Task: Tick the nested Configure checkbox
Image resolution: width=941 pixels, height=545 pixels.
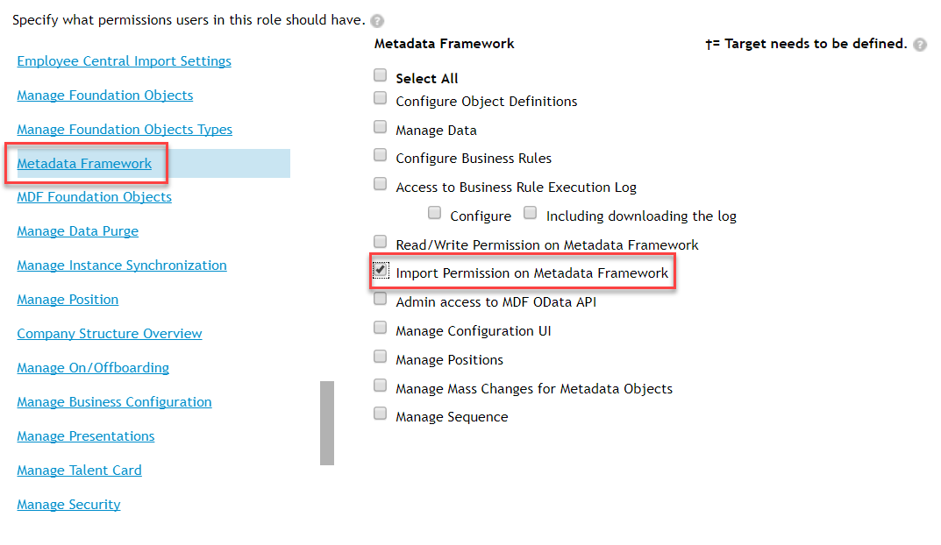Action: tap(434, 212)
